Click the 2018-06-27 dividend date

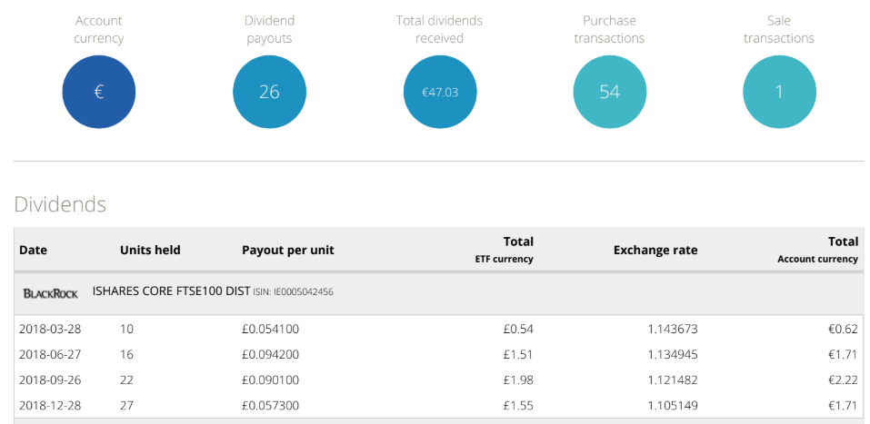[x=50, y=354]
